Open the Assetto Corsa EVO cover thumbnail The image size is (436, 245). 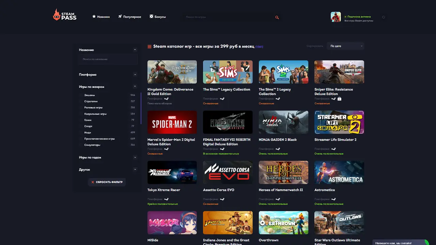228,173
